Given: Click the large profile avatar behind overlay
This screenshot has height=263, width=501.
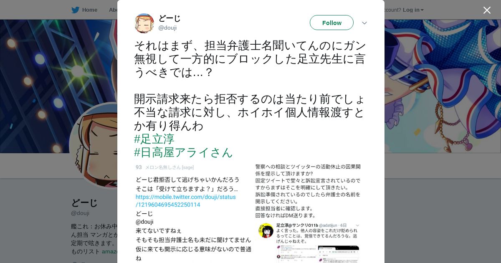Looking at the screenshot, I should pos(94,146).
